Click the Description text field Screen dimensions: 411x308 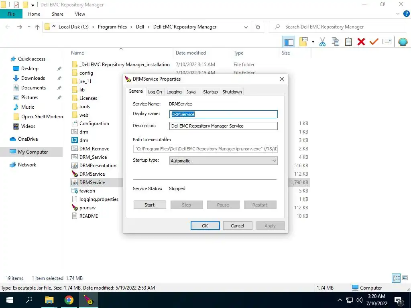pyautogui.click(x=223, y=126)
